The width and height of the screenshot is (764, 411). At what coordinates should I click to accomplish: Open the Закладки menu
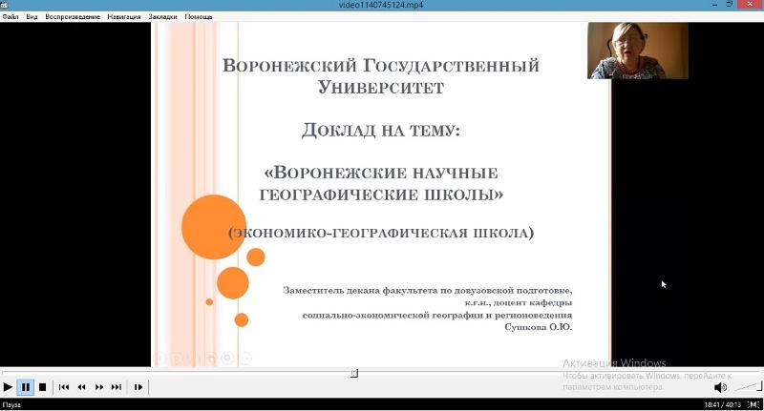pyautogui.click(x=164, y=16)
